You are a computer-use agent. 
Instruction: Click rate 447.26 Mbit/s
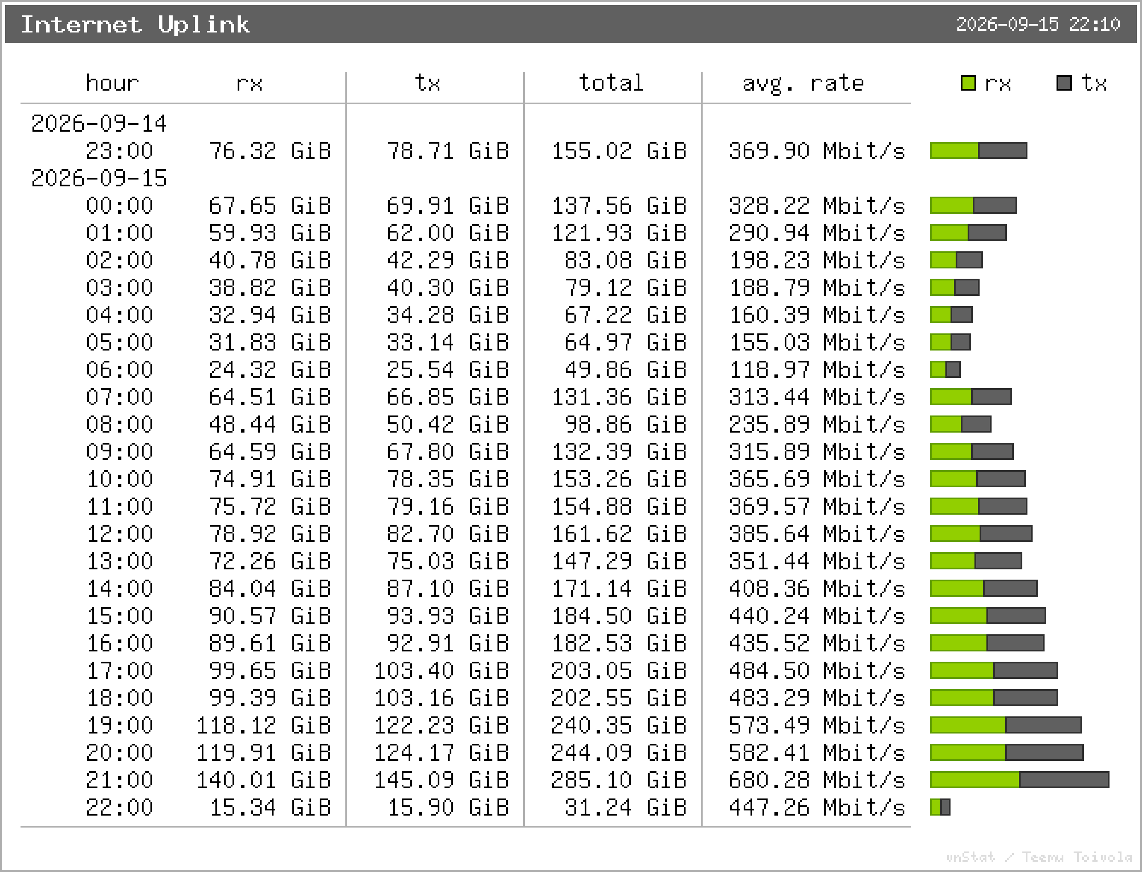coord(817,807)
